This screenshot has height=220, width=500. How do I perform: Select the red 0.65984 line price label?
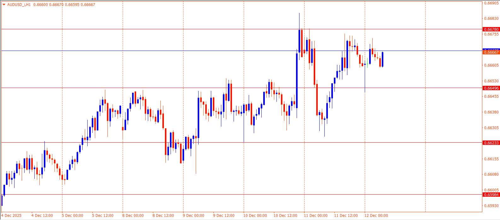(x=491, y=195)
